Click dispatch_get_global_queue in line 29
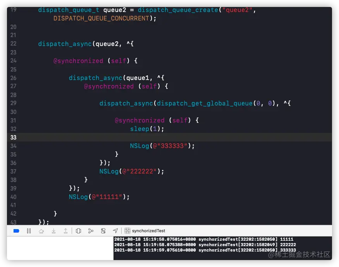Image resolution: width=339 pixels, height=267 pixels. pyautogui.click(x=205, y=103)
